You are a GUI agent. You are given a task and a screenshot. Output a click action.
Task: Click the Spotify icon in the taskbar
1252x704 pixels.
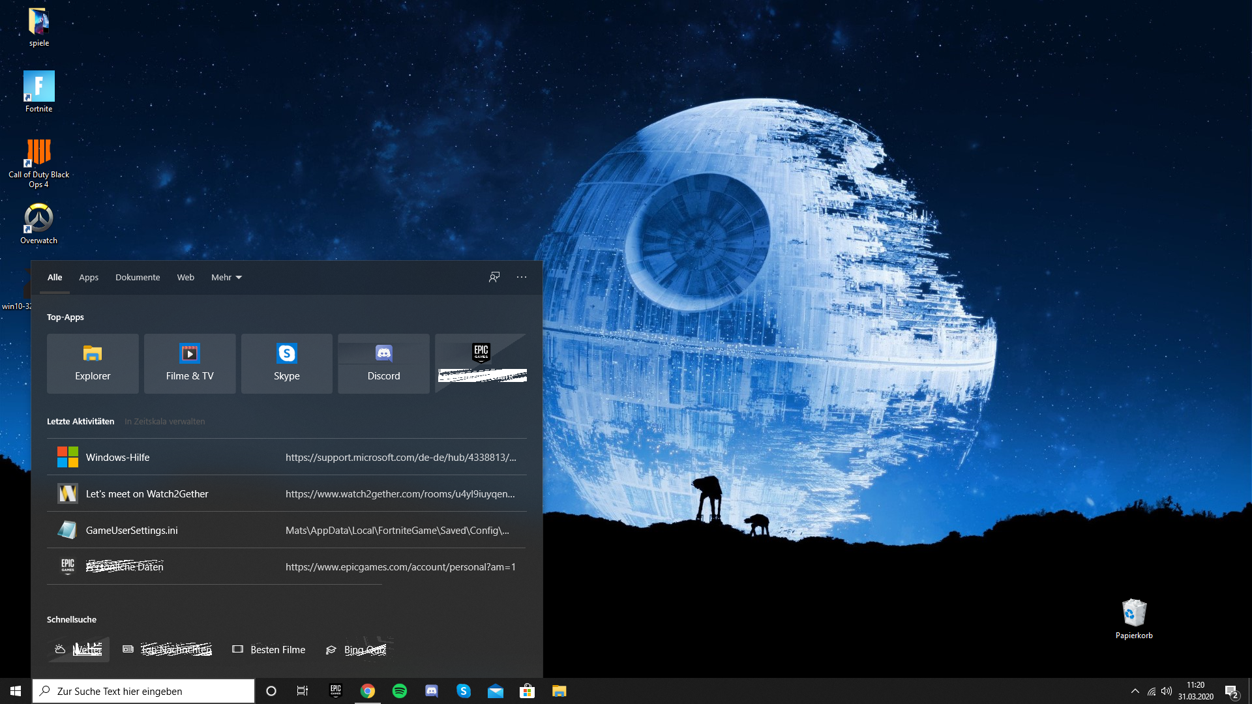tap(400, 691)
